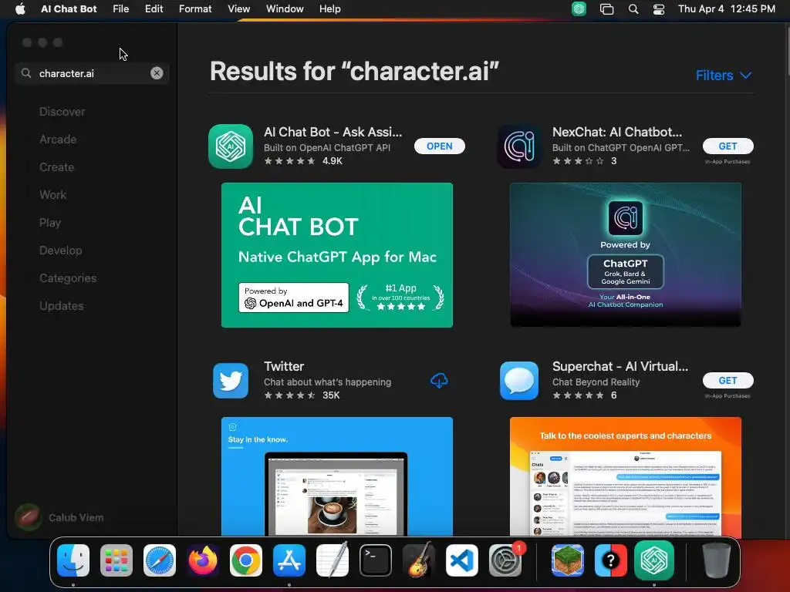Launch Google Chrome from the Dock

click(246, 560)
